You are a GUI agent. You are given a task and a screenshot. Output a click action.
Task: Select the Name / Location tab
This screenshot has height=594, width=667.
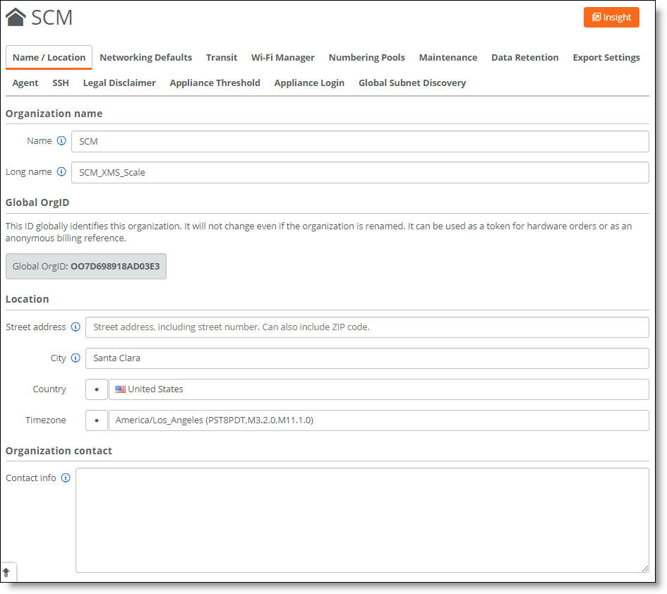pyautogui.click(x=49, y=57)
